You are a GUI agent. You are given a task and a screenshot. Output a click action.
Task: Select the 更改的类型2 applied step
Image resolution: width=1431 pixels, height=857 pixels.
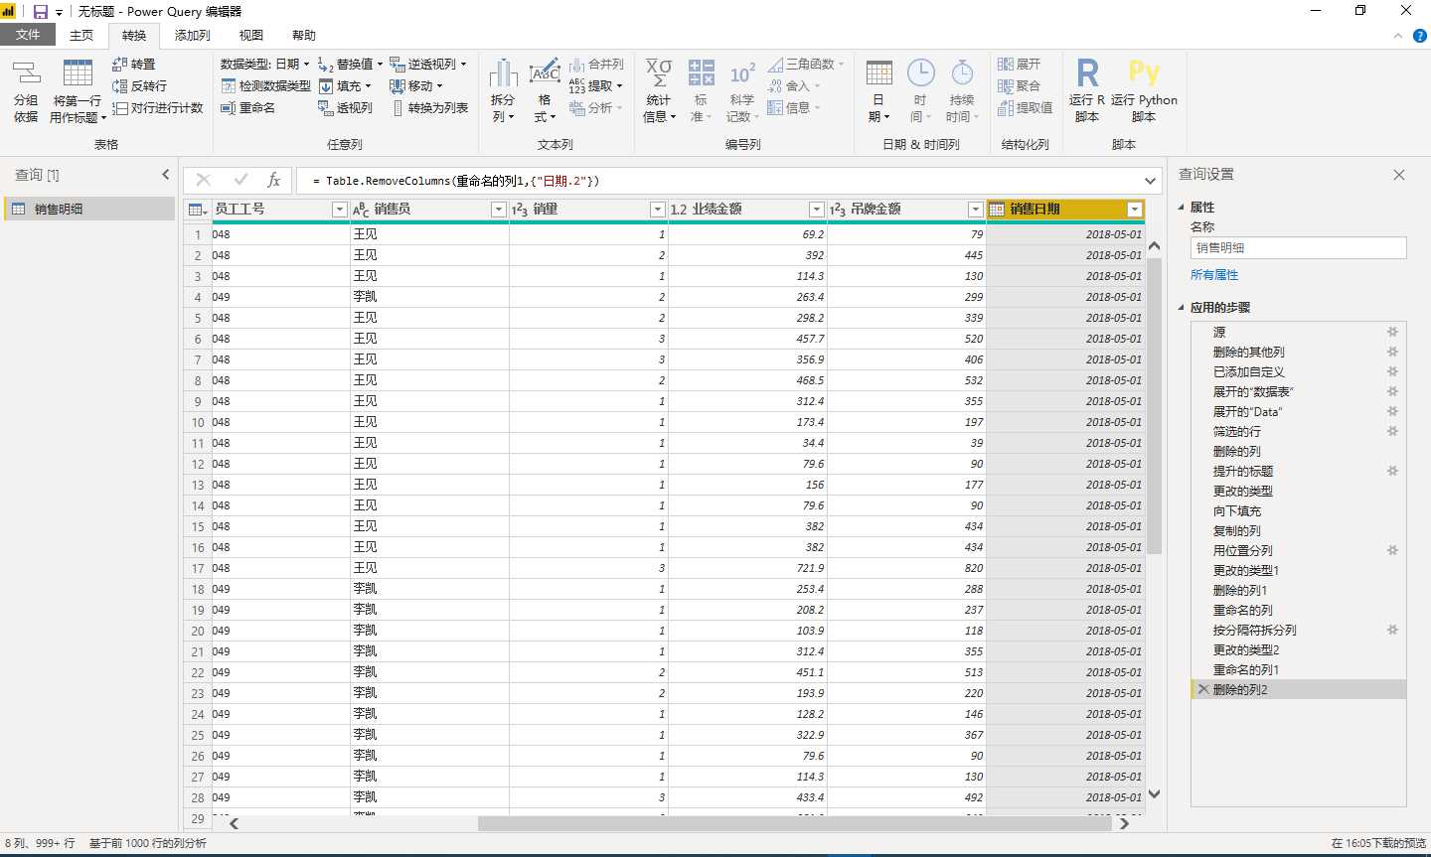click(1298, 649)
